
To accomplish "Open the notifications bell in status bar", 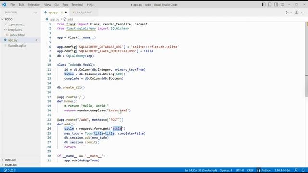I will click(303, 170).
